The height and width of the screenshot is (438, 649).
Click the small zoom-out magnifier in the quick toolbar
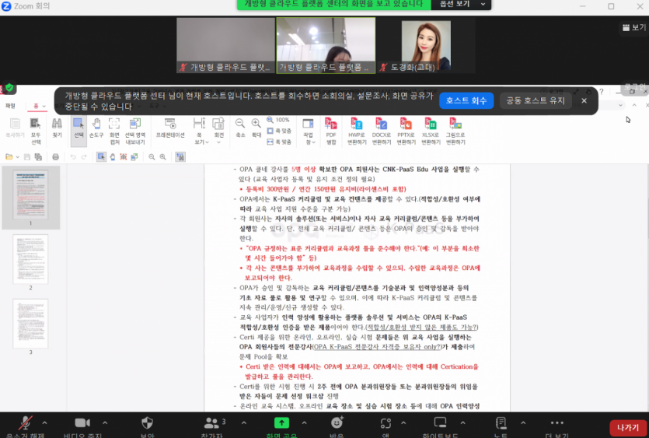tap(152, 156)
